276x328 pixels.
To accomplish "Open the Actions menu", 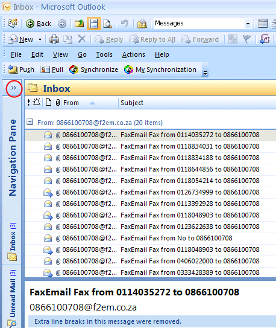I will coord(134,54).
